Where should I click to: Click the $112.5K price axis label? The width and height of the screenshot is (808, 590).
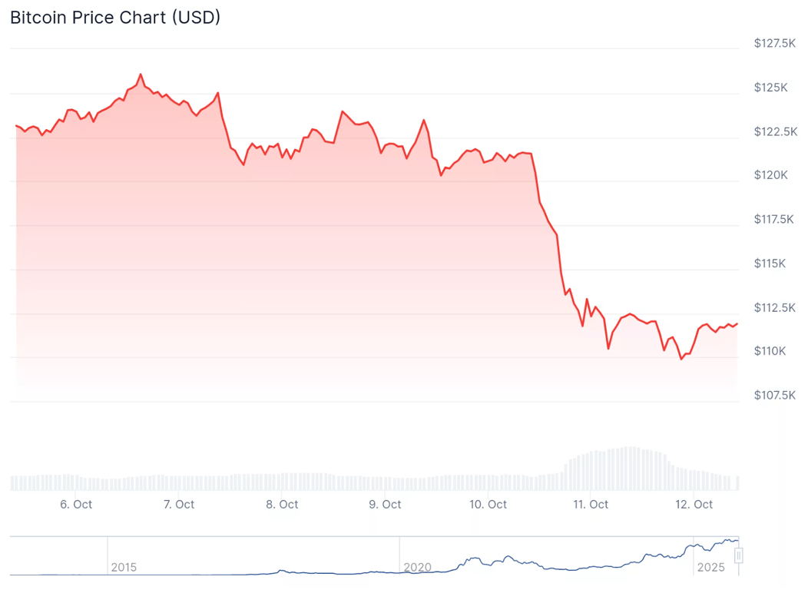(774, 307)
